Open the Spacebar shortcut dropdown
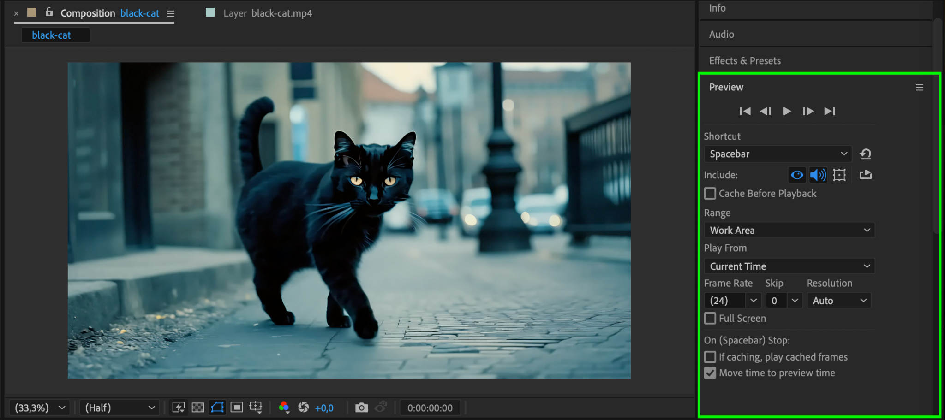The image size is (945, 420). (x=778, y=154)
